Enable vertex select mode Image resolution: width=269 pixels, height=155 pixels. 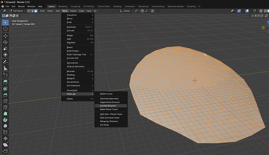(x=28, y=11)
